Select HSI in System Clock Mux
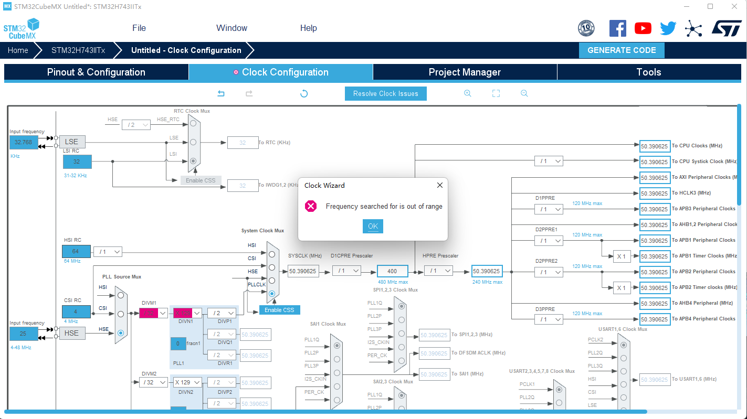The width and height of the screenshot is (747, 419). pyautogui.click(x=272, y=254)
